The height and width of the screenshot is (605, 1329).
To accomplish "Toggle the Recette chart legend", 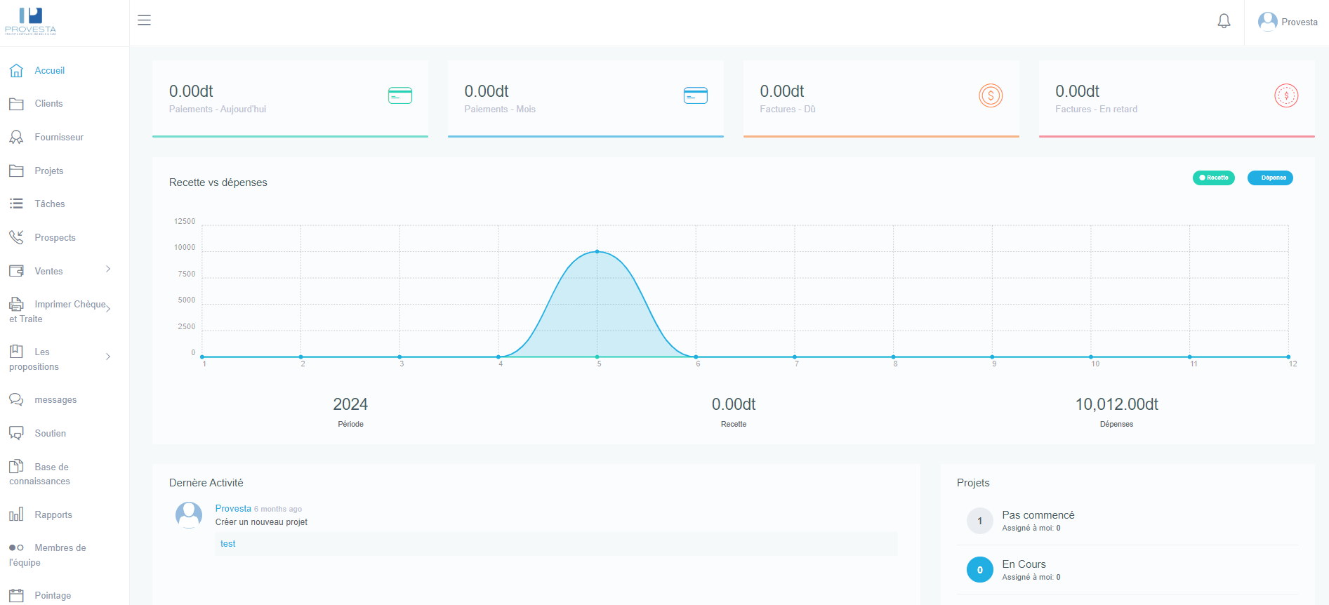I will (x=1213, y=178).
